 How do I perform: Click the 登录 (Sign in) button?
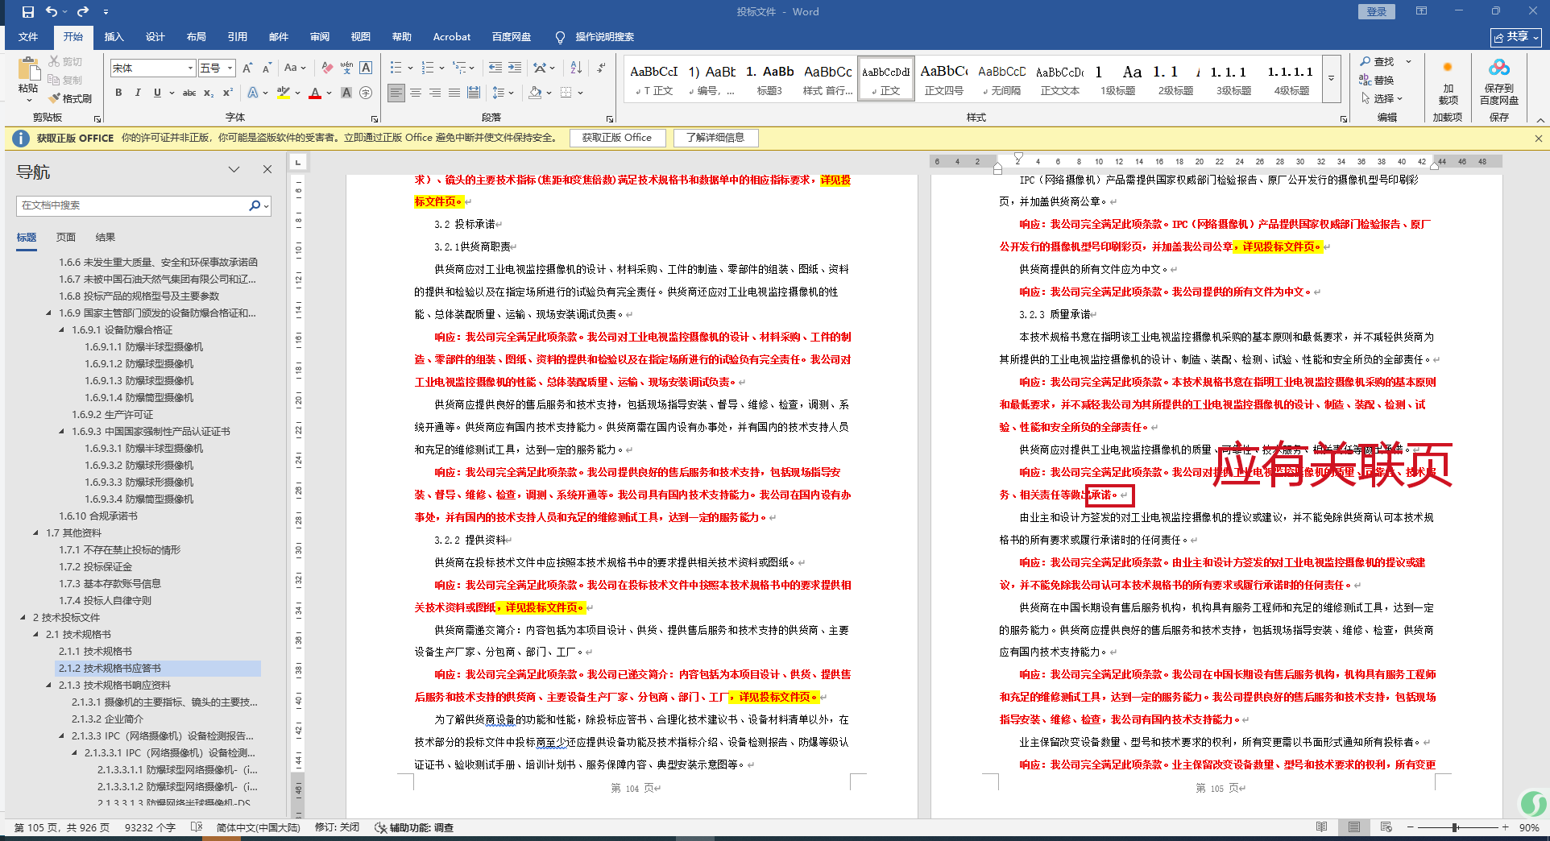click(x=1377, y=11)
